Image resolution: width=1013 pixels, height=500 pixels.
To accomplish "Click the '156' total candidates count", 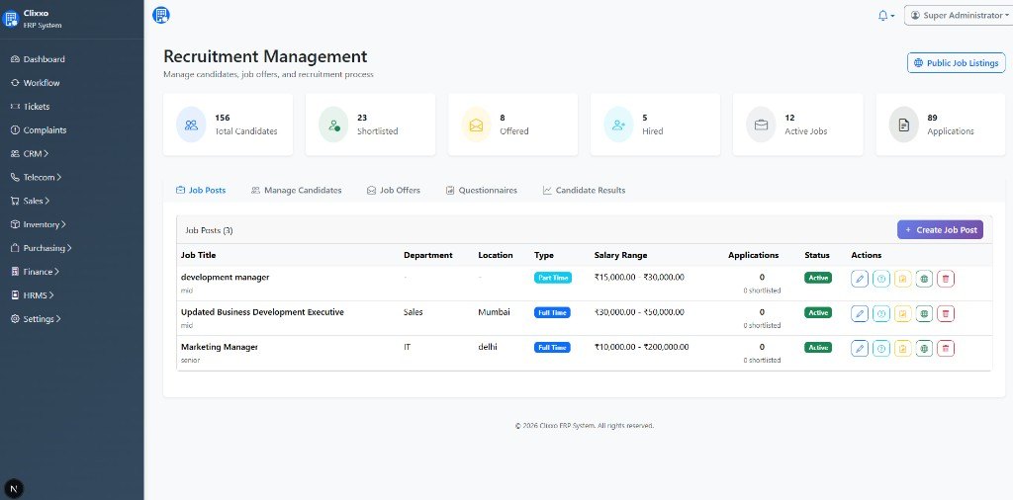I will 223,118.
